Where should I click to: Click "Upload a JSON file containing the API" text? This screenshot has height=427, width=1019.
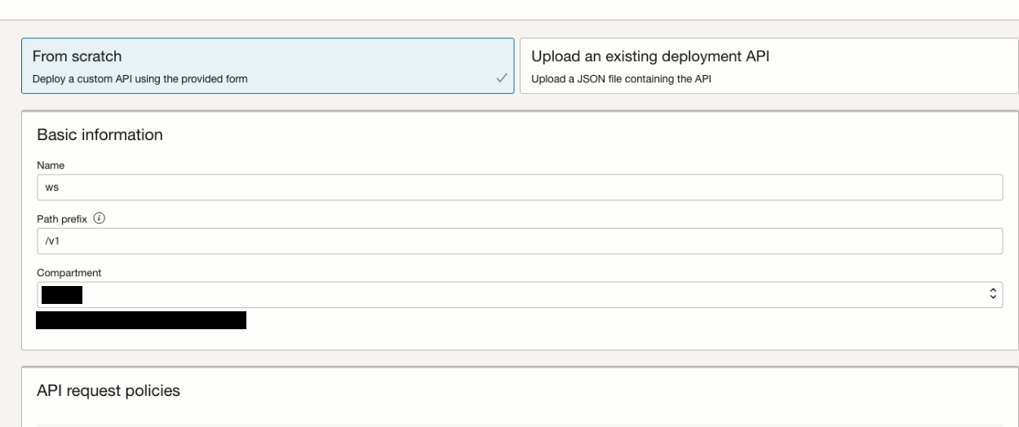tap(623, 79)
